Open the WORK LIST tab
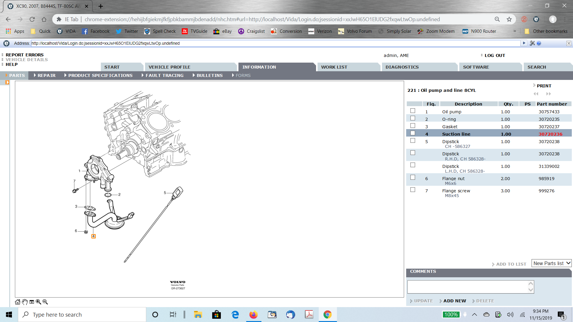The width and height of the screenshot is (573, 322). (334, 67)
